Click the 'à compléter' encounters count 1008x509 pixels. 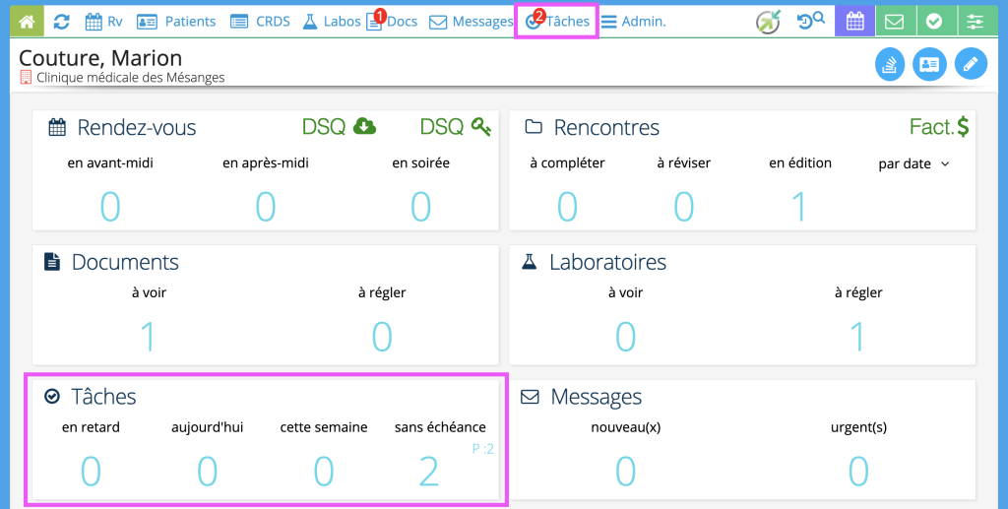(x=567, y=207)
